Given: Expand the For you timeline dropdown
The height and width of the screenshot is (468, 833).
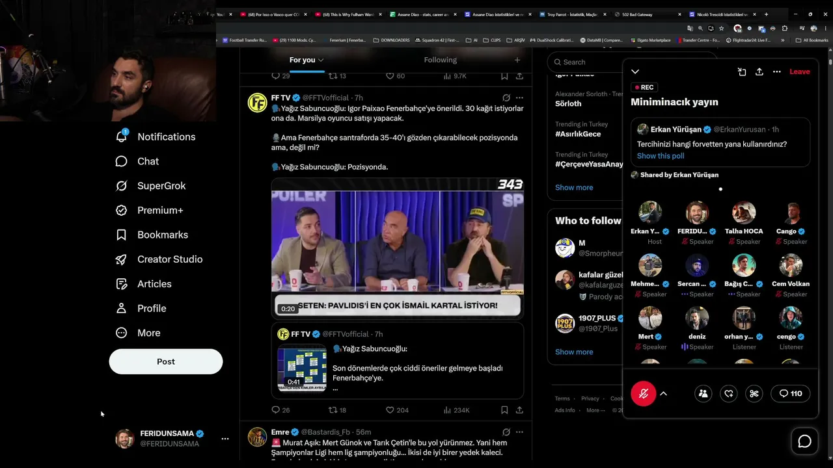Looking at the screenshot, I should tap(321, 60).
